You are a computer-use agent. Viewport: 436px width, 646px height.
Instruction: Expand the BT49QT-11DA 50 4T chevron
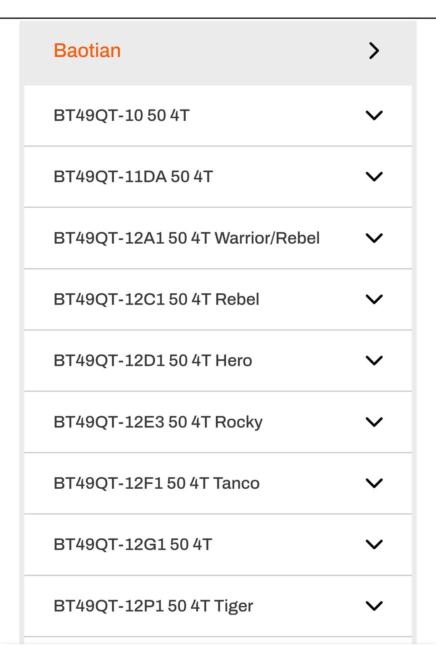pyautogui.click(x=374, y=176)
